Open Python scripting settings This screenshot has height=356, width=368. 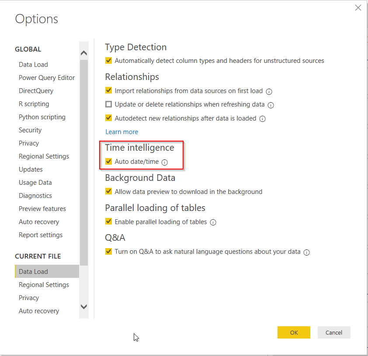[x=42, y=117]
